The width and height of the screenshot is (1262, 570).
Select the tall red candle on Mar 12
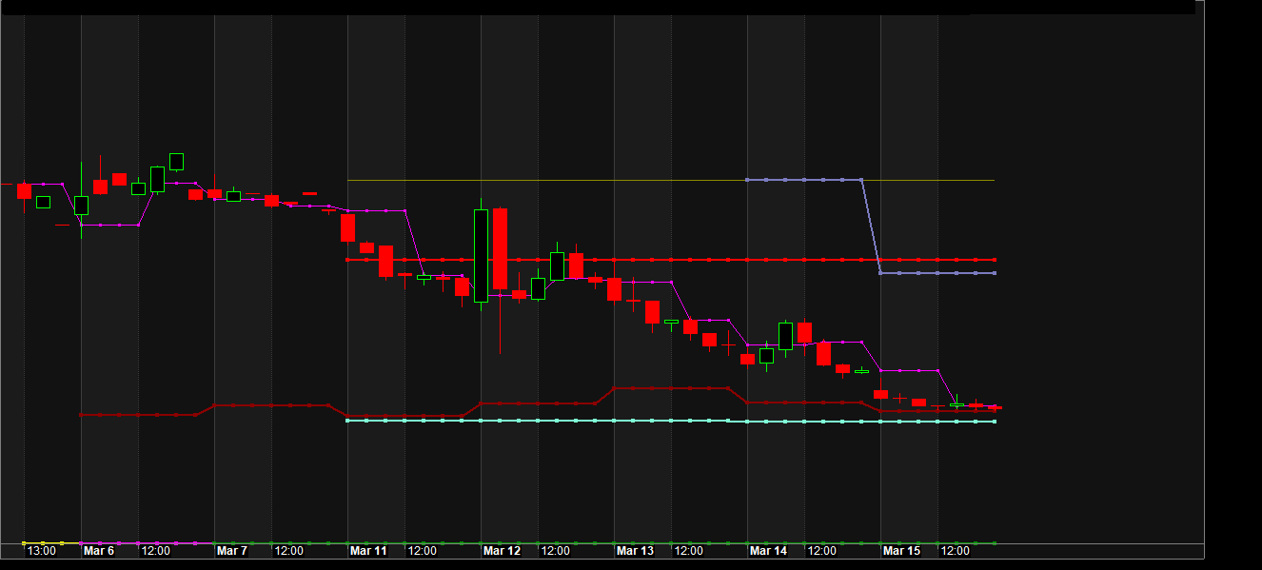[x=500, y=248]
